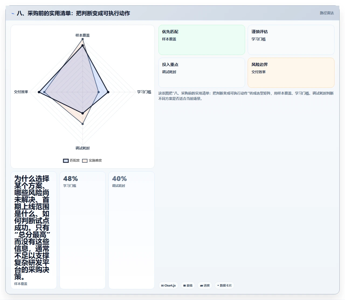Viewport: 345px width, 300px height.
Task: Click the 实施难度 data point at the top of 样本覆盖
Action: click(x=82, y=39)
